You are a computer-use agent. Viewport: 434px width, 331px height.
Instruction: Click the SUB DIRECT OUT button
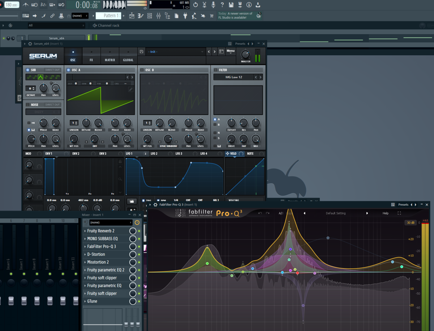pos(52,70)
